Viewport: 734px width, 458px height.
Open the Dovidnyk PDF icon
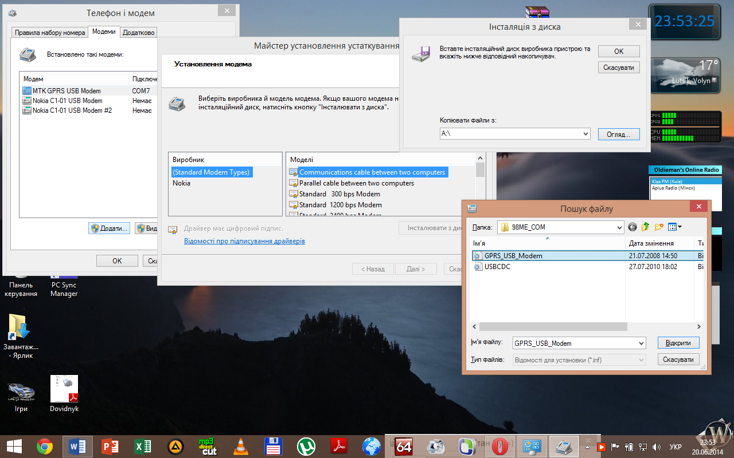pyautogui.click(x=64, y=394)
